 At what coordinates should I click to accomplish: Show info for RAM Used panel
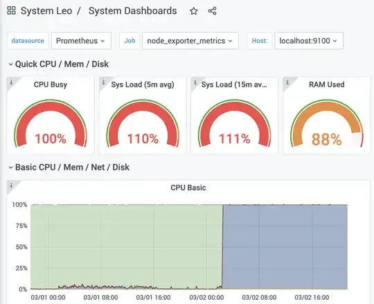287,82
